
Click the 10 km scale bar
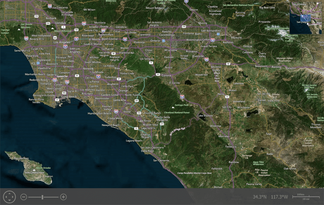tap(306, 197)
